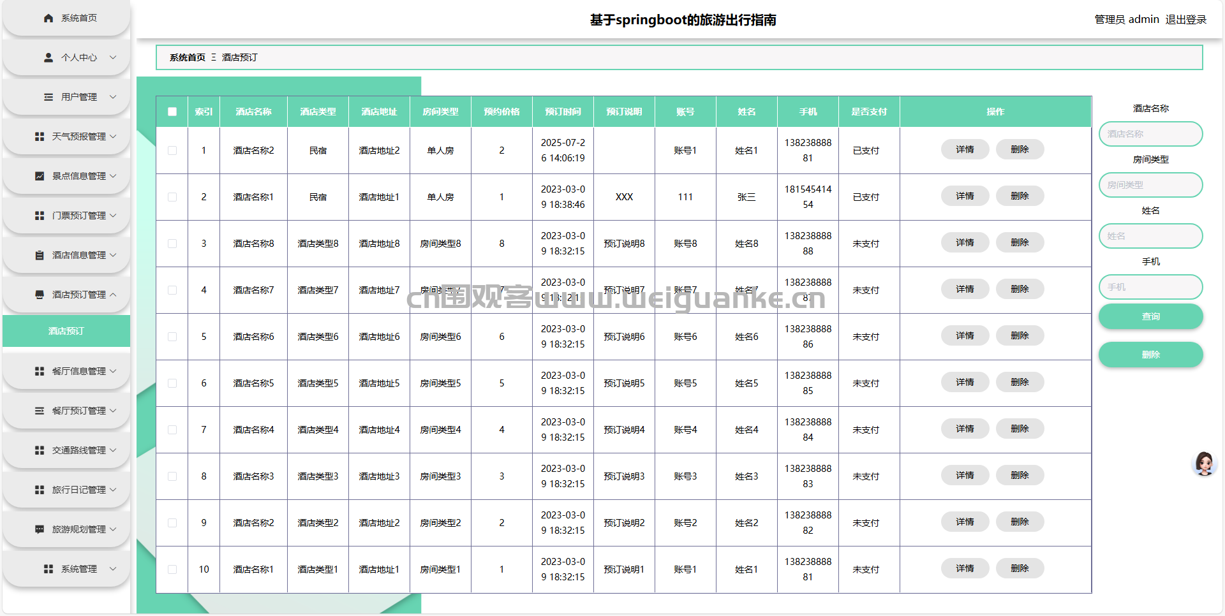Click the grid icon for 餐厅信息管理
The image size is (1225, 616).
click(40, 371)
